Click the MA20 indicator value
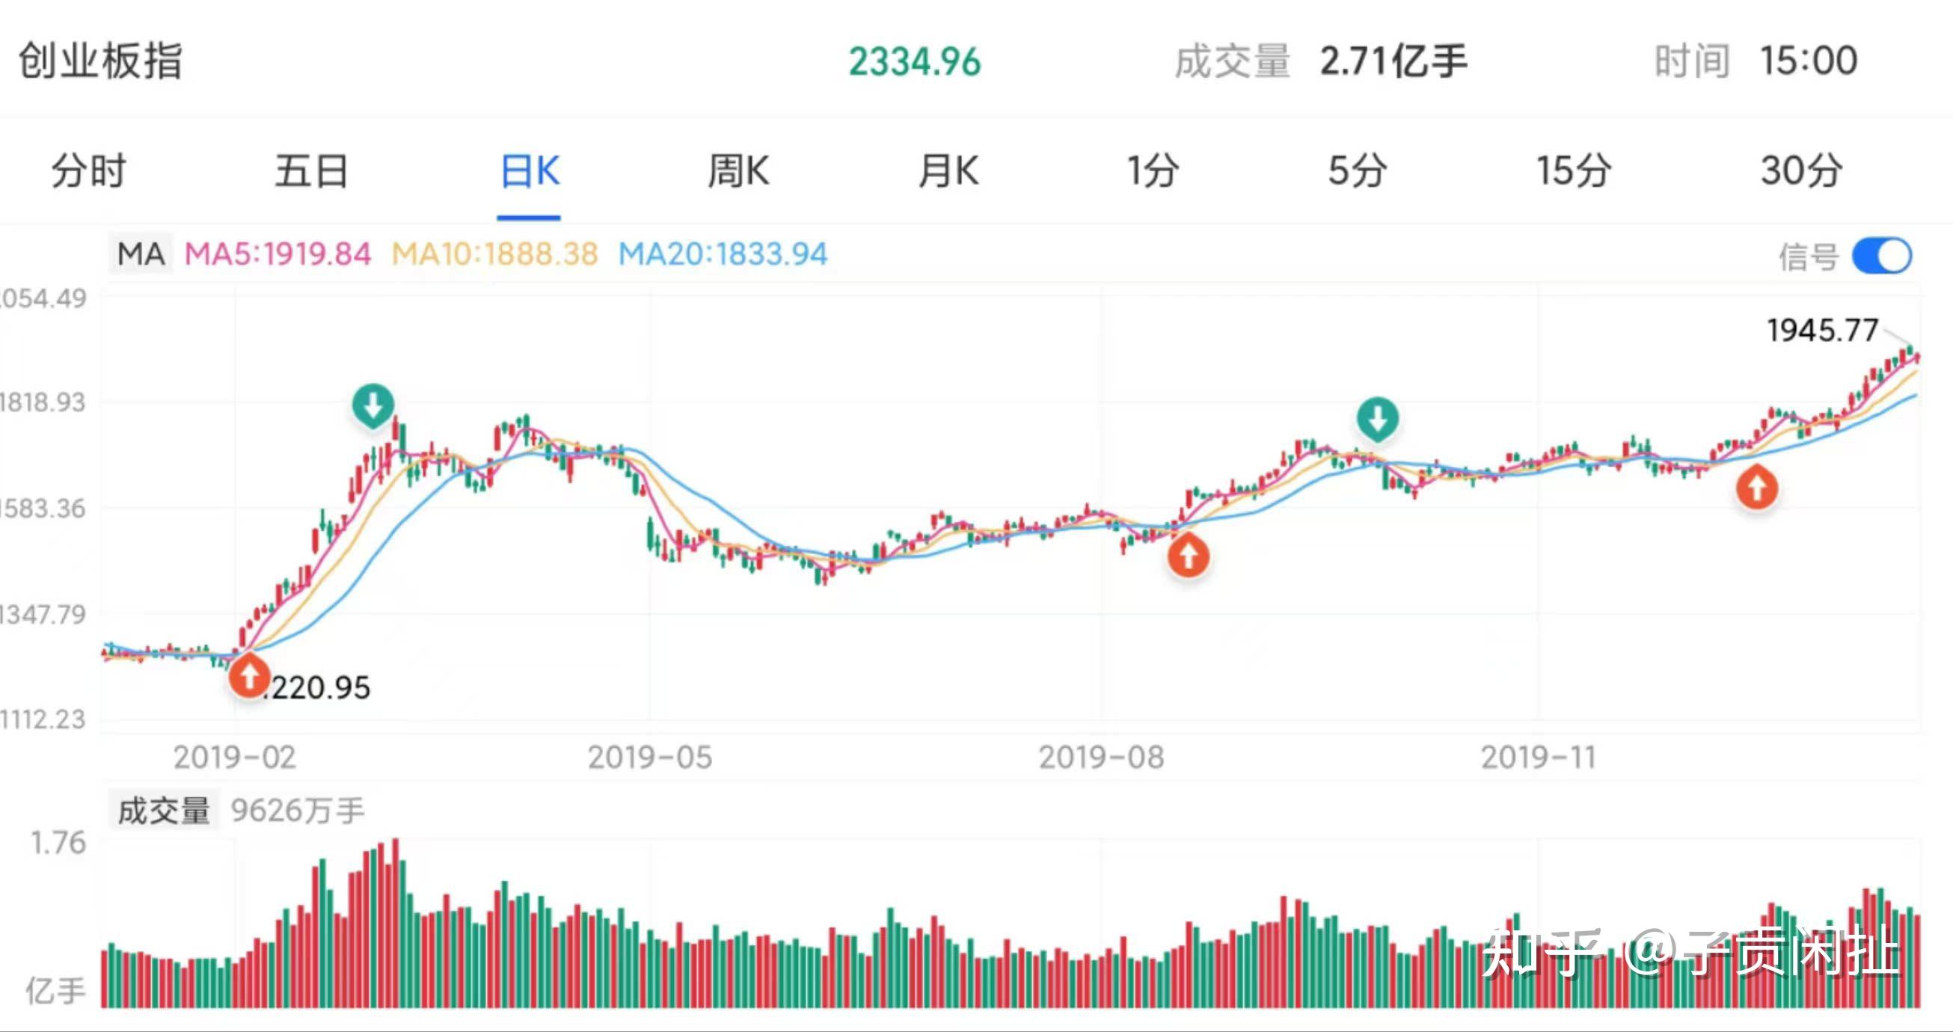 point(723,254)
